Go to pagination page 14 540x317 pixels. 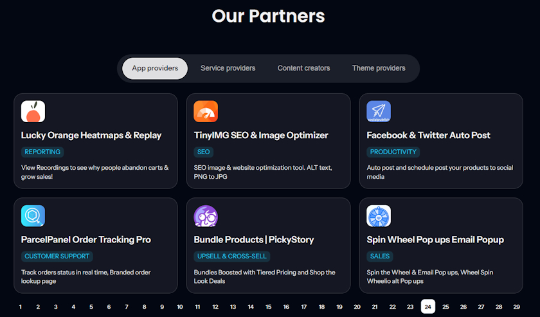pyautogui.click(x=251, y=307)
